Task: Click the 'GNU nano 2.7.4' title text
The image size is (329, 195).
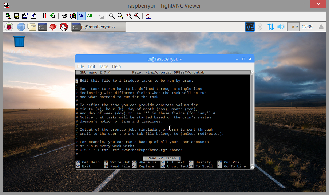Action: pos(95,73)
